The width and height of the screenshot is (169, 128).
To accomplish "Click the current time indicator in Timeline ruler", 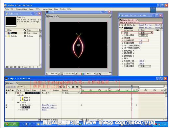I will tap(132, 87).
